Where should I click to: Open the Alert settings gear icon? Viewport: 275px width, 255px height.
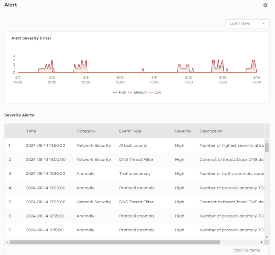click(x=265, y=5)
